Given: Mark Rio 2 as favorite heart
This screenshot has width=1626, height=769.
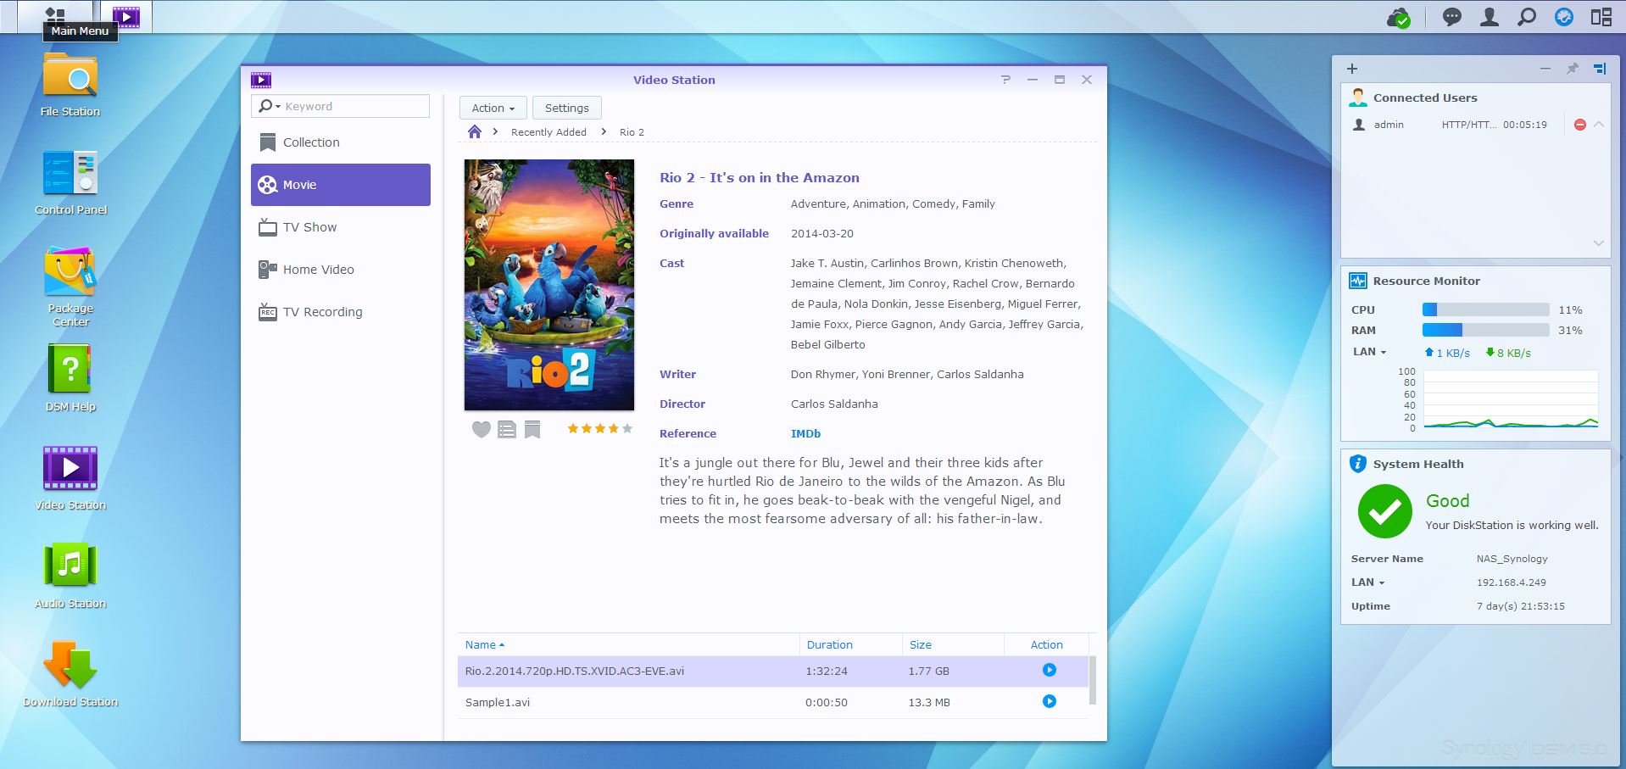Looking at the screenshot, I should point(482,430).
